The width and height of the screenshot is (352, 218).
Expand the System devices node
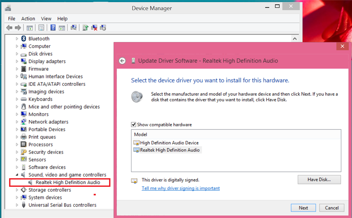click(x=17, y=197)
